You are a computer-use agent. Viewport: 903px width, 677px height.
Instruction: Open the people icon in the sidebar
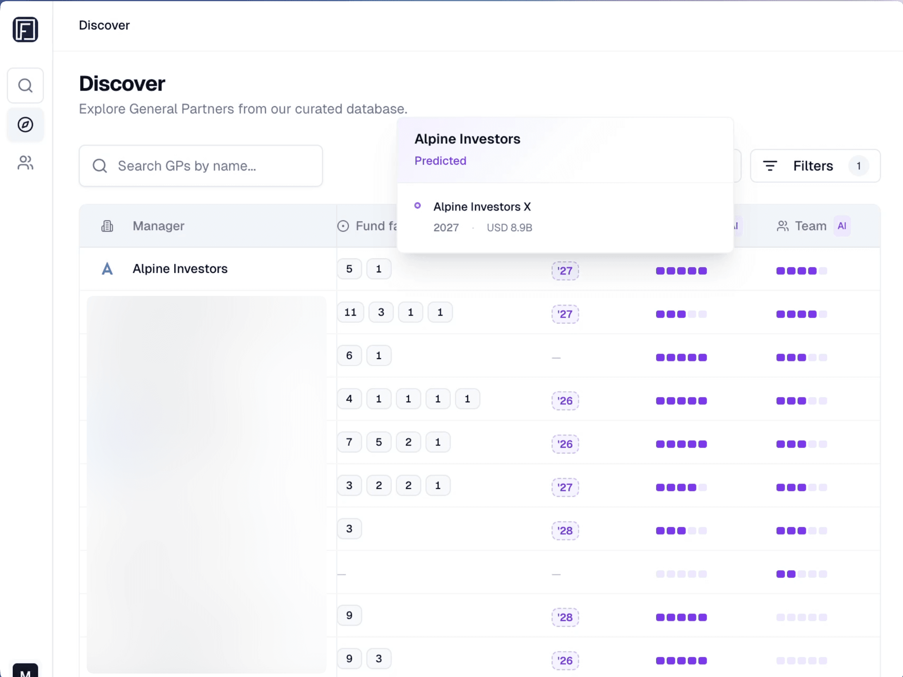(x=25, y=163)
